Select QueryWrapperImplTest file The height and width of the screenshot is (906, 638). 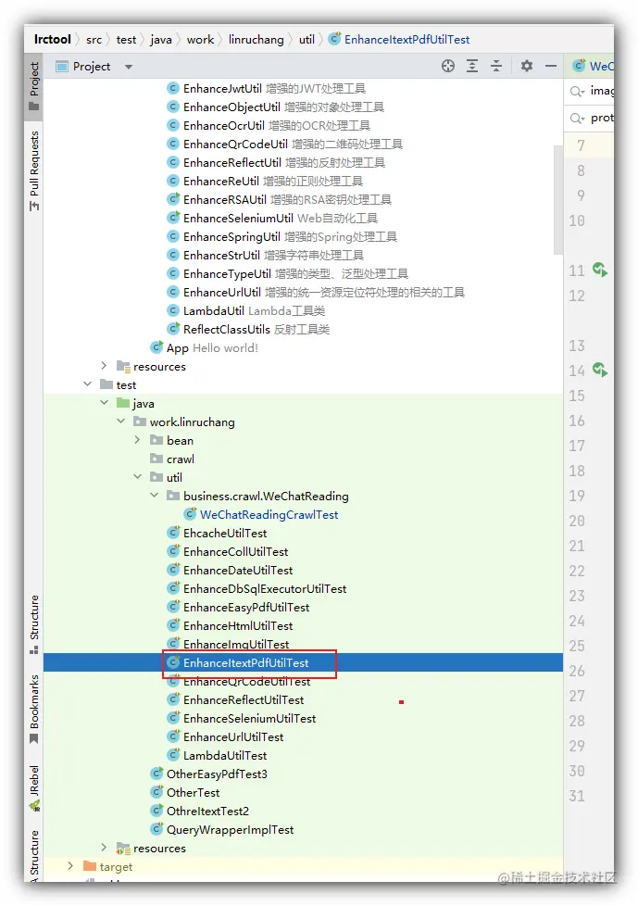[x=221, y=829]
